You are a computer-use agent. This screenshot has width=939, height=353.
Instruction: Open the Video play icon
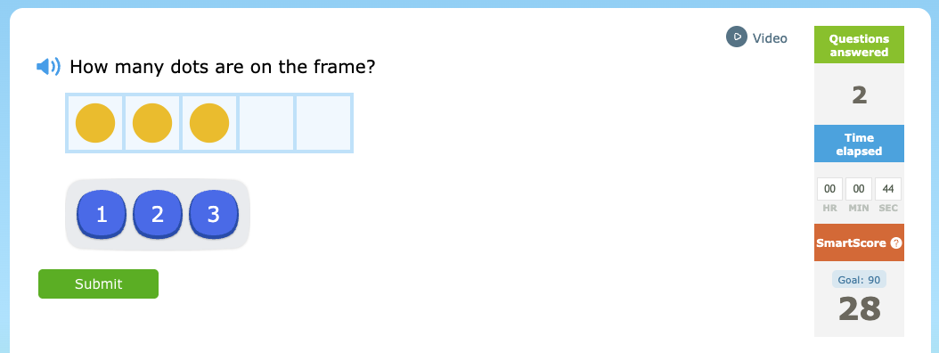coord(737,37)
